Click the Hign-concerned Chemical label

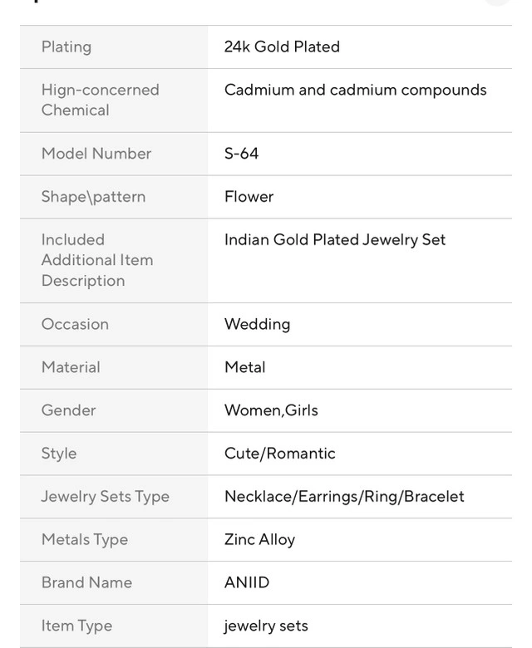pyautogui.click(x=100, y=100)
